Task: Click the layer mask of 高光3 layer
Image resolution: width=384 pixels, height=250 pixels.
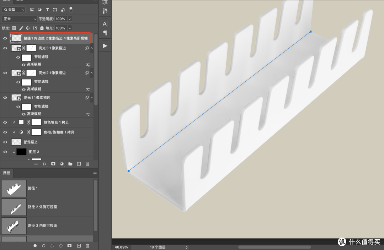Action: tap(31, 48)
